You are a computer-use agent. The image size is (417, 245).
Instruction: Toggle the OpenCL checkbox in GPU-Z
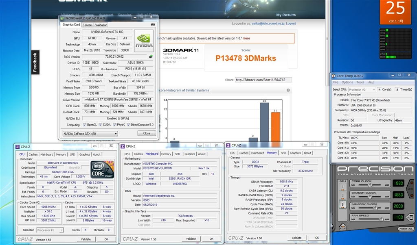click(x=85, y=125)
